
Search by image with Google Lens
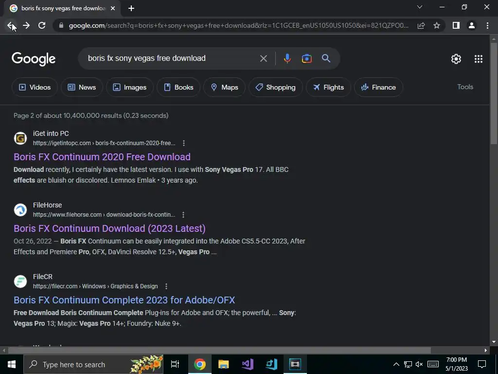[x=307, y=58]
